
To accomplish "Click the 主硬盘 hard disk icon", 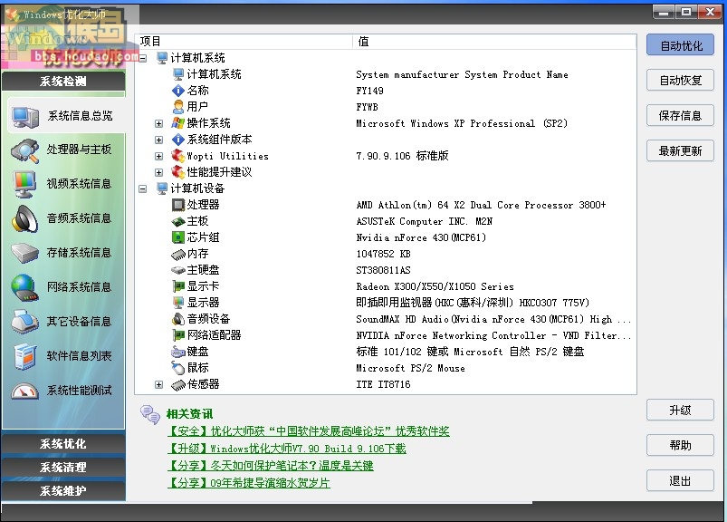I will (x=178, y=270).
